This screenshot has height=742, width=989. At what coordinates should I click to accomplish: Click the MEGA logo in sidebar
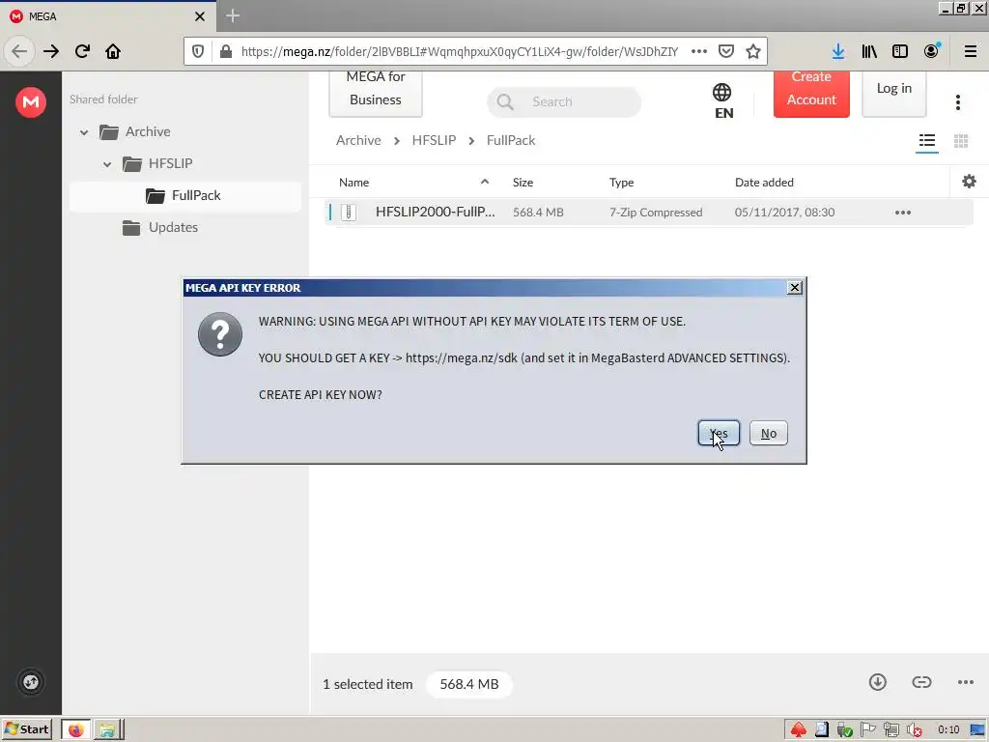pos(31,101)
